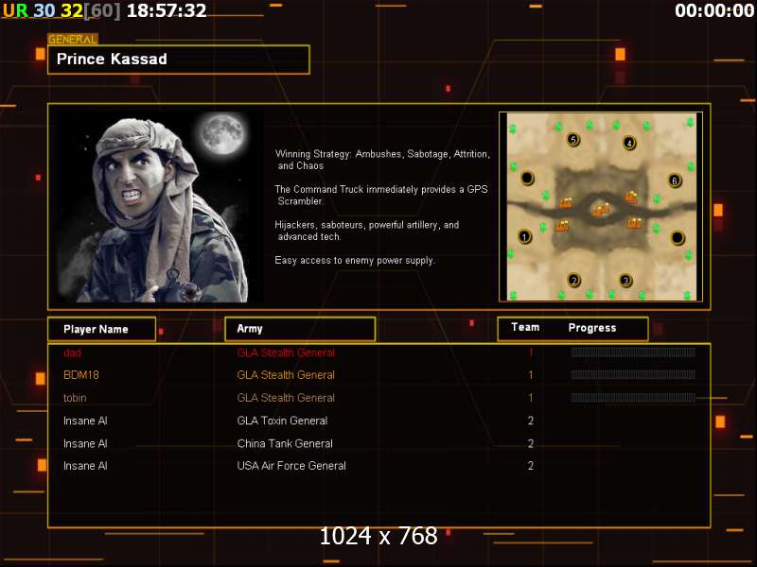Click the 'China Tank General' army text
Viewport: 757px width, 567px height.
[x=285, y=443]
